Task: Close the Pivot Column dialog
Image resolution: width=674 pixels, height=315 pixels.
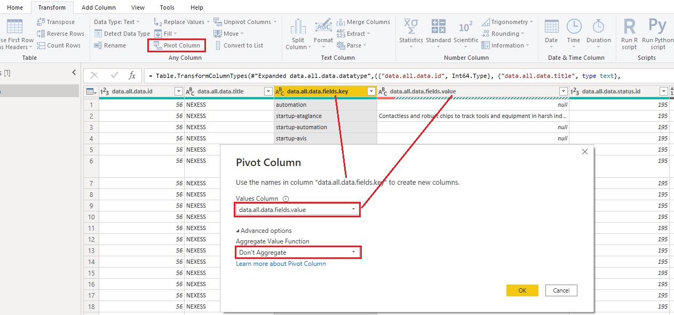Action: coord(585,152)
